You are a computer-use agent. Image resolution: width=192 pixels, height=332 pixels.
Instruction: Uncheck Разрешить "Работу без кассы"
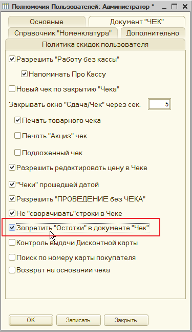point(12,59)
